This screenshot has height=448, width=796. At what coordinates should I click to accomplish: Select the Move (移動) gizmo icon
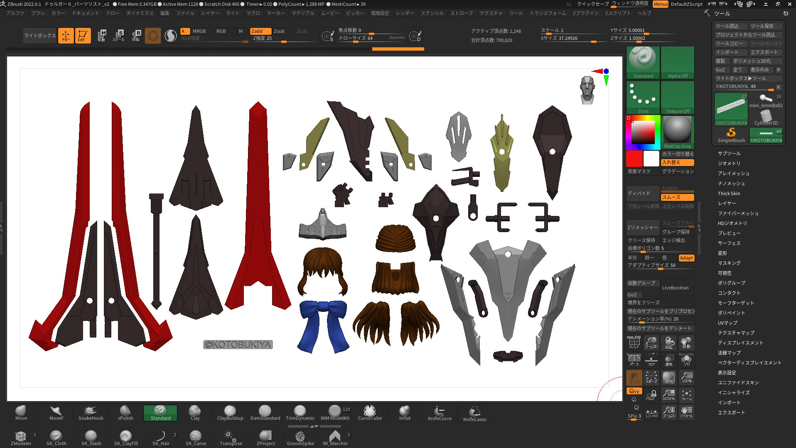pos(101,36)
